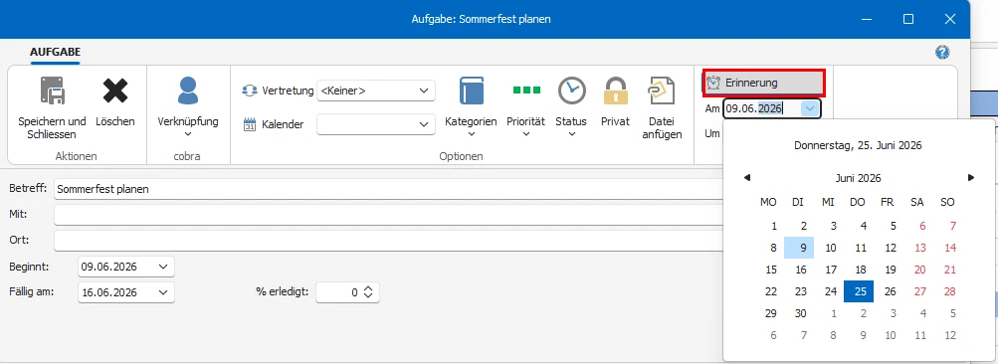Open the Status clock icon
This screenshot has width=998, height=364.
[x=571, y=91]
